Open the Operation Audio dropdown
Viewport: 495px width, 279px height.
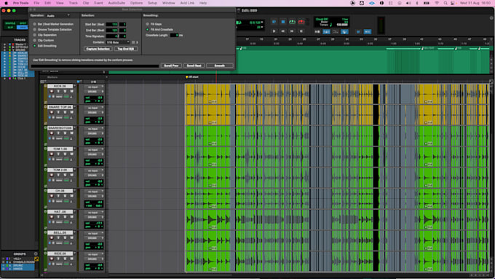coord(58,15)
